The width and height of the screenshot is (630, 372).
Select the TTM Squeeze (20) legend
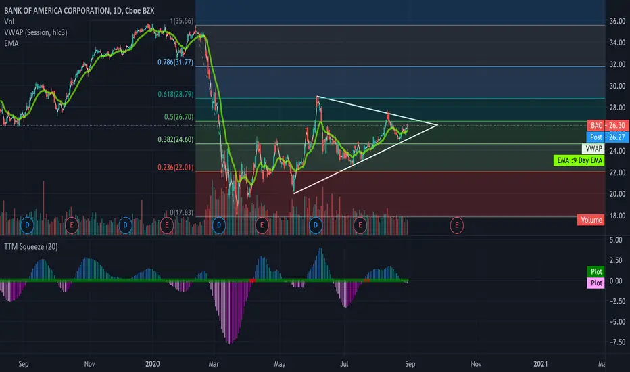coord(31,246)
